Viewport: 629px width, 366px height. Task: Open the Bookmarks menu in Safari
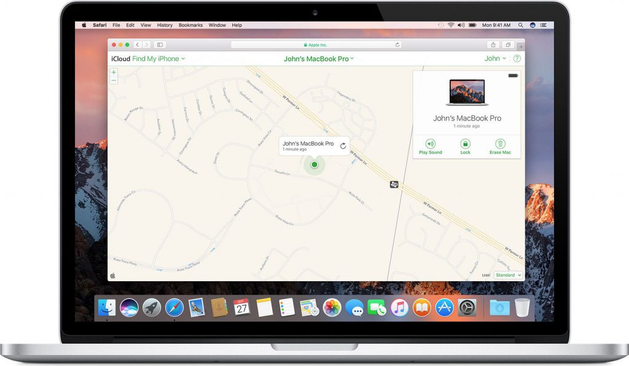pyautogui.click(x=190, y=25)
